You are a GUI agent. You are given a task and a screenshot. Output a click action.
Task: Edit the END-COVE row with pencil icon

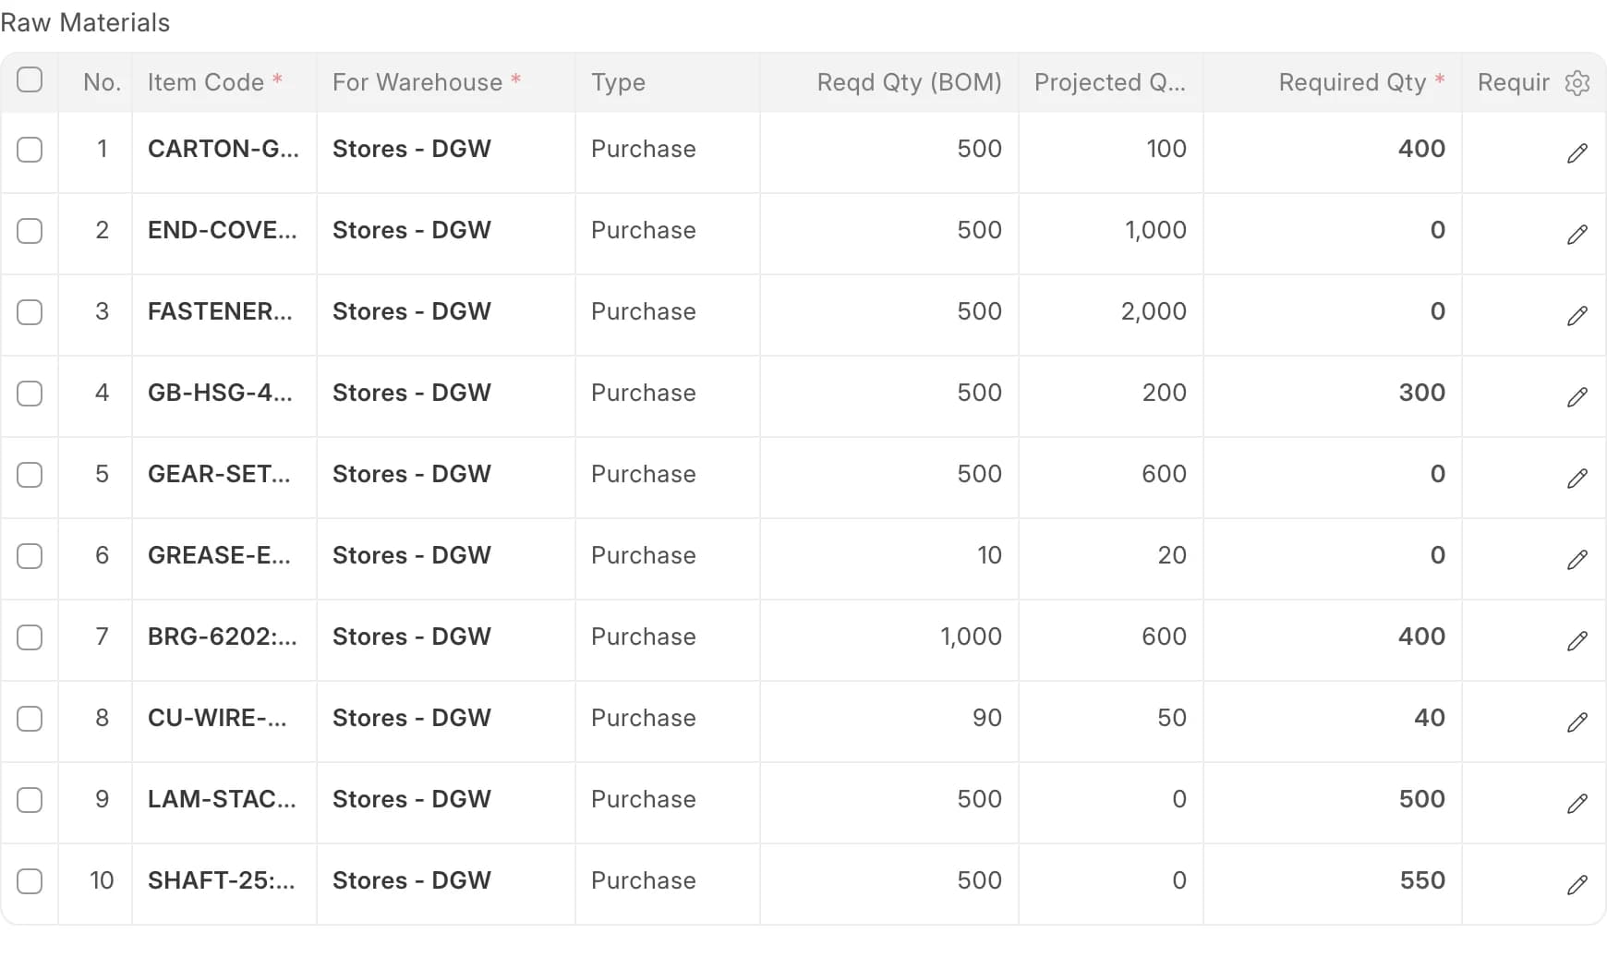[x=1577, y=235]
